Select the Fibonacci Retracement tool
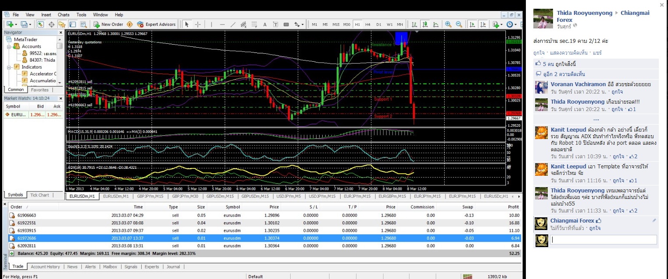668x279 pixels. point(254,24)
